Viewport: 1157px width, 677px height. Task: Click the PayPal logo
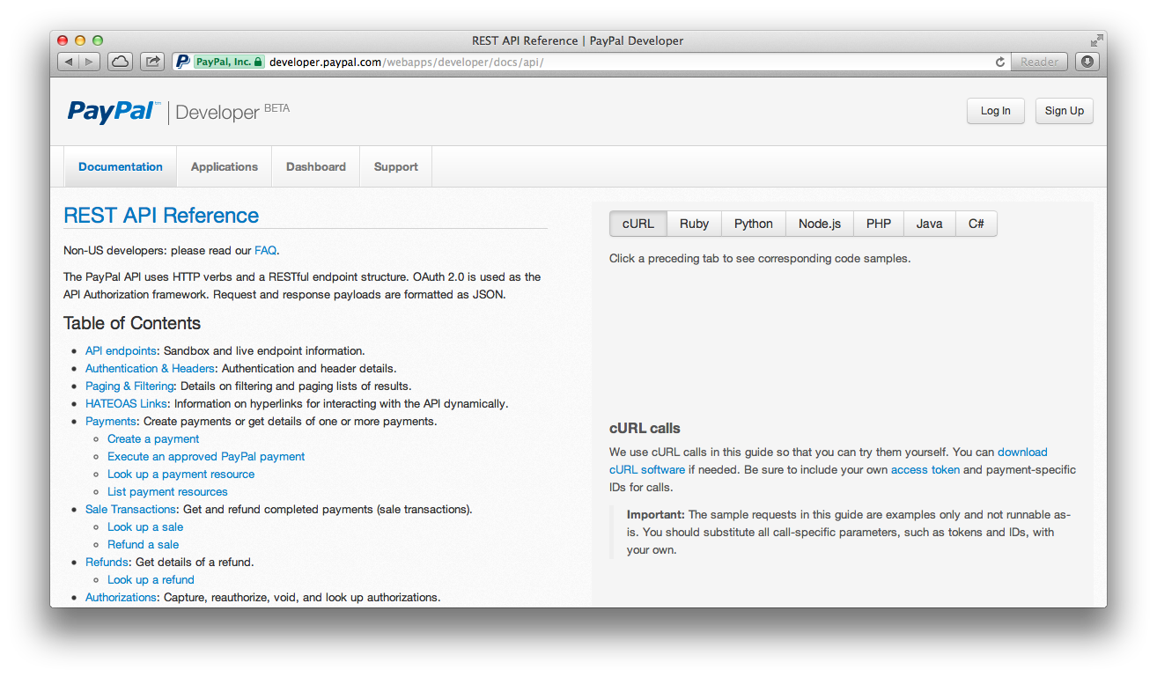tap(114, 111)
